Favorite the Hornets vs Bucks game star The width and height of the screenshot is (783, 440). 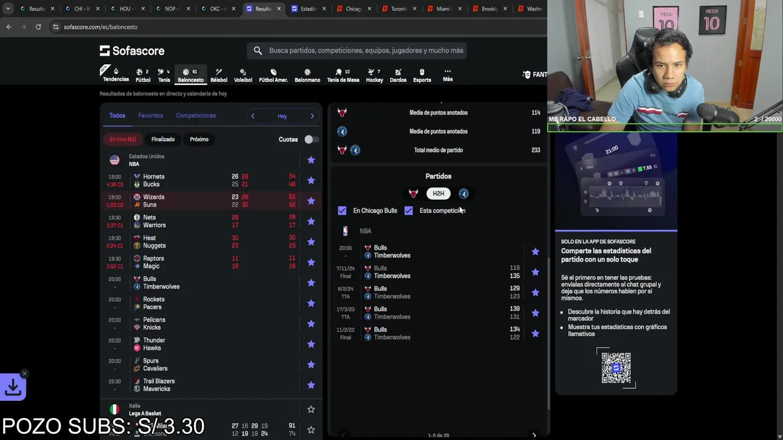(311, 180)
